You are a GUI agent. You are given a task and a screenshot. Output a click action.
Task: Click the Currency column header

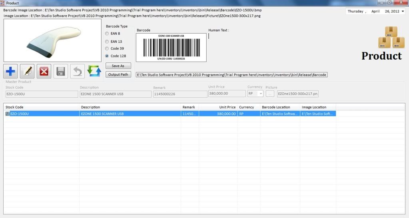point(249,107)
